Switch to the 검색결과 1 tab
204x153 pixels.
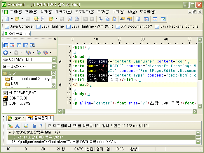pos(40,118)
